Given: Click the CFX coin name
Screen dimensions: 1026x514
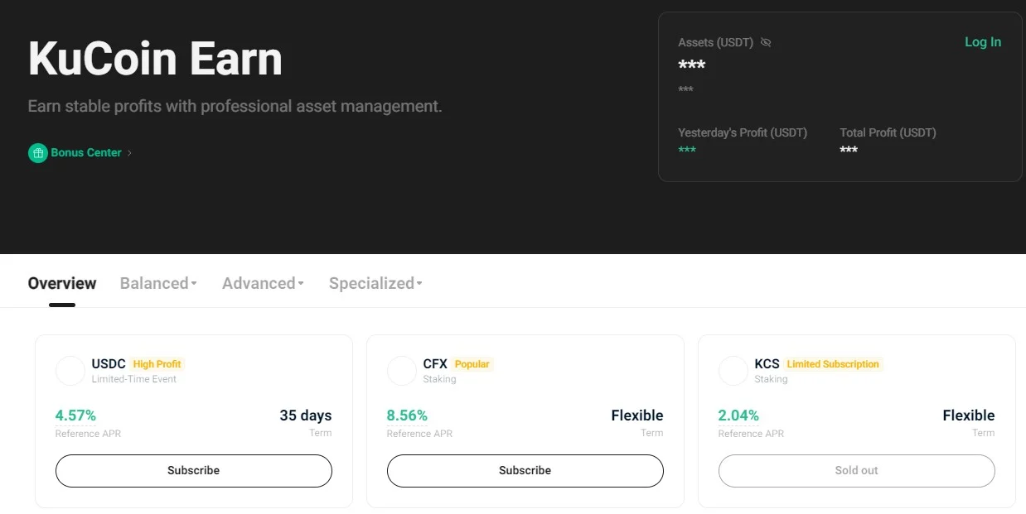Looking at the screenshot, I should coord(435,364).
